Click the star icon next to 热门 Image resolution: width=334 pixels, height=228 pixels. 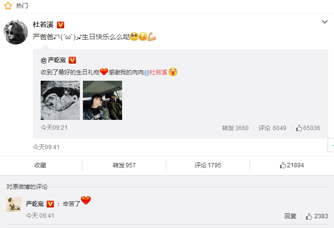(8, 6)
